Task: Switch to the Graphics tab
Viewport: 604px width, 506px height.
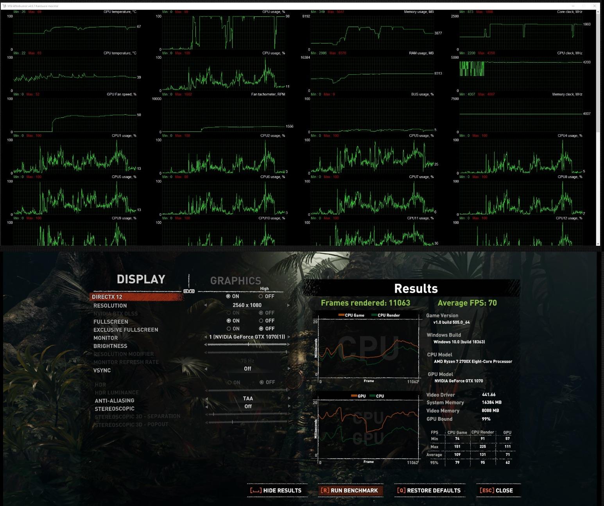Action: coord(235,281)
